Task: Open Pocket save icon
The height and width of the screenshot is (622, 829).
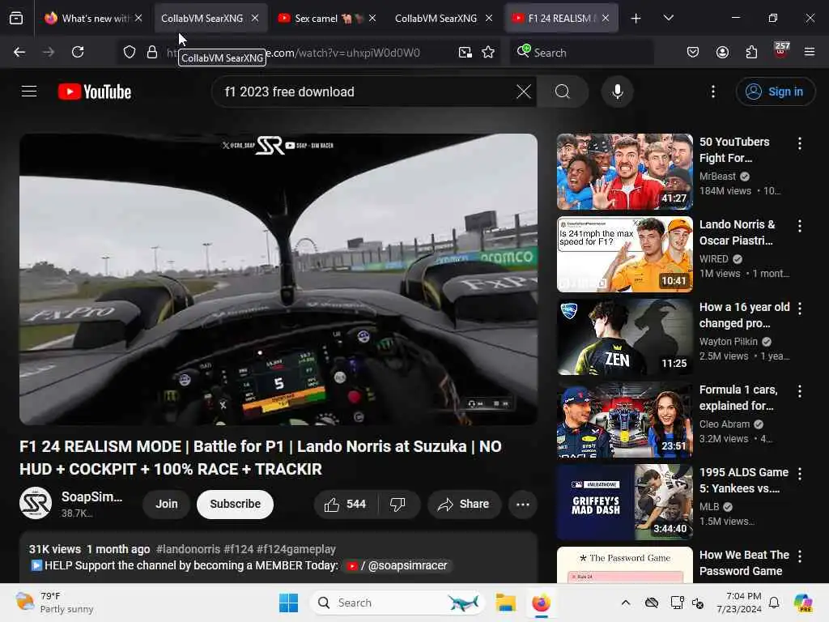Action: click(x=693, y=52)
